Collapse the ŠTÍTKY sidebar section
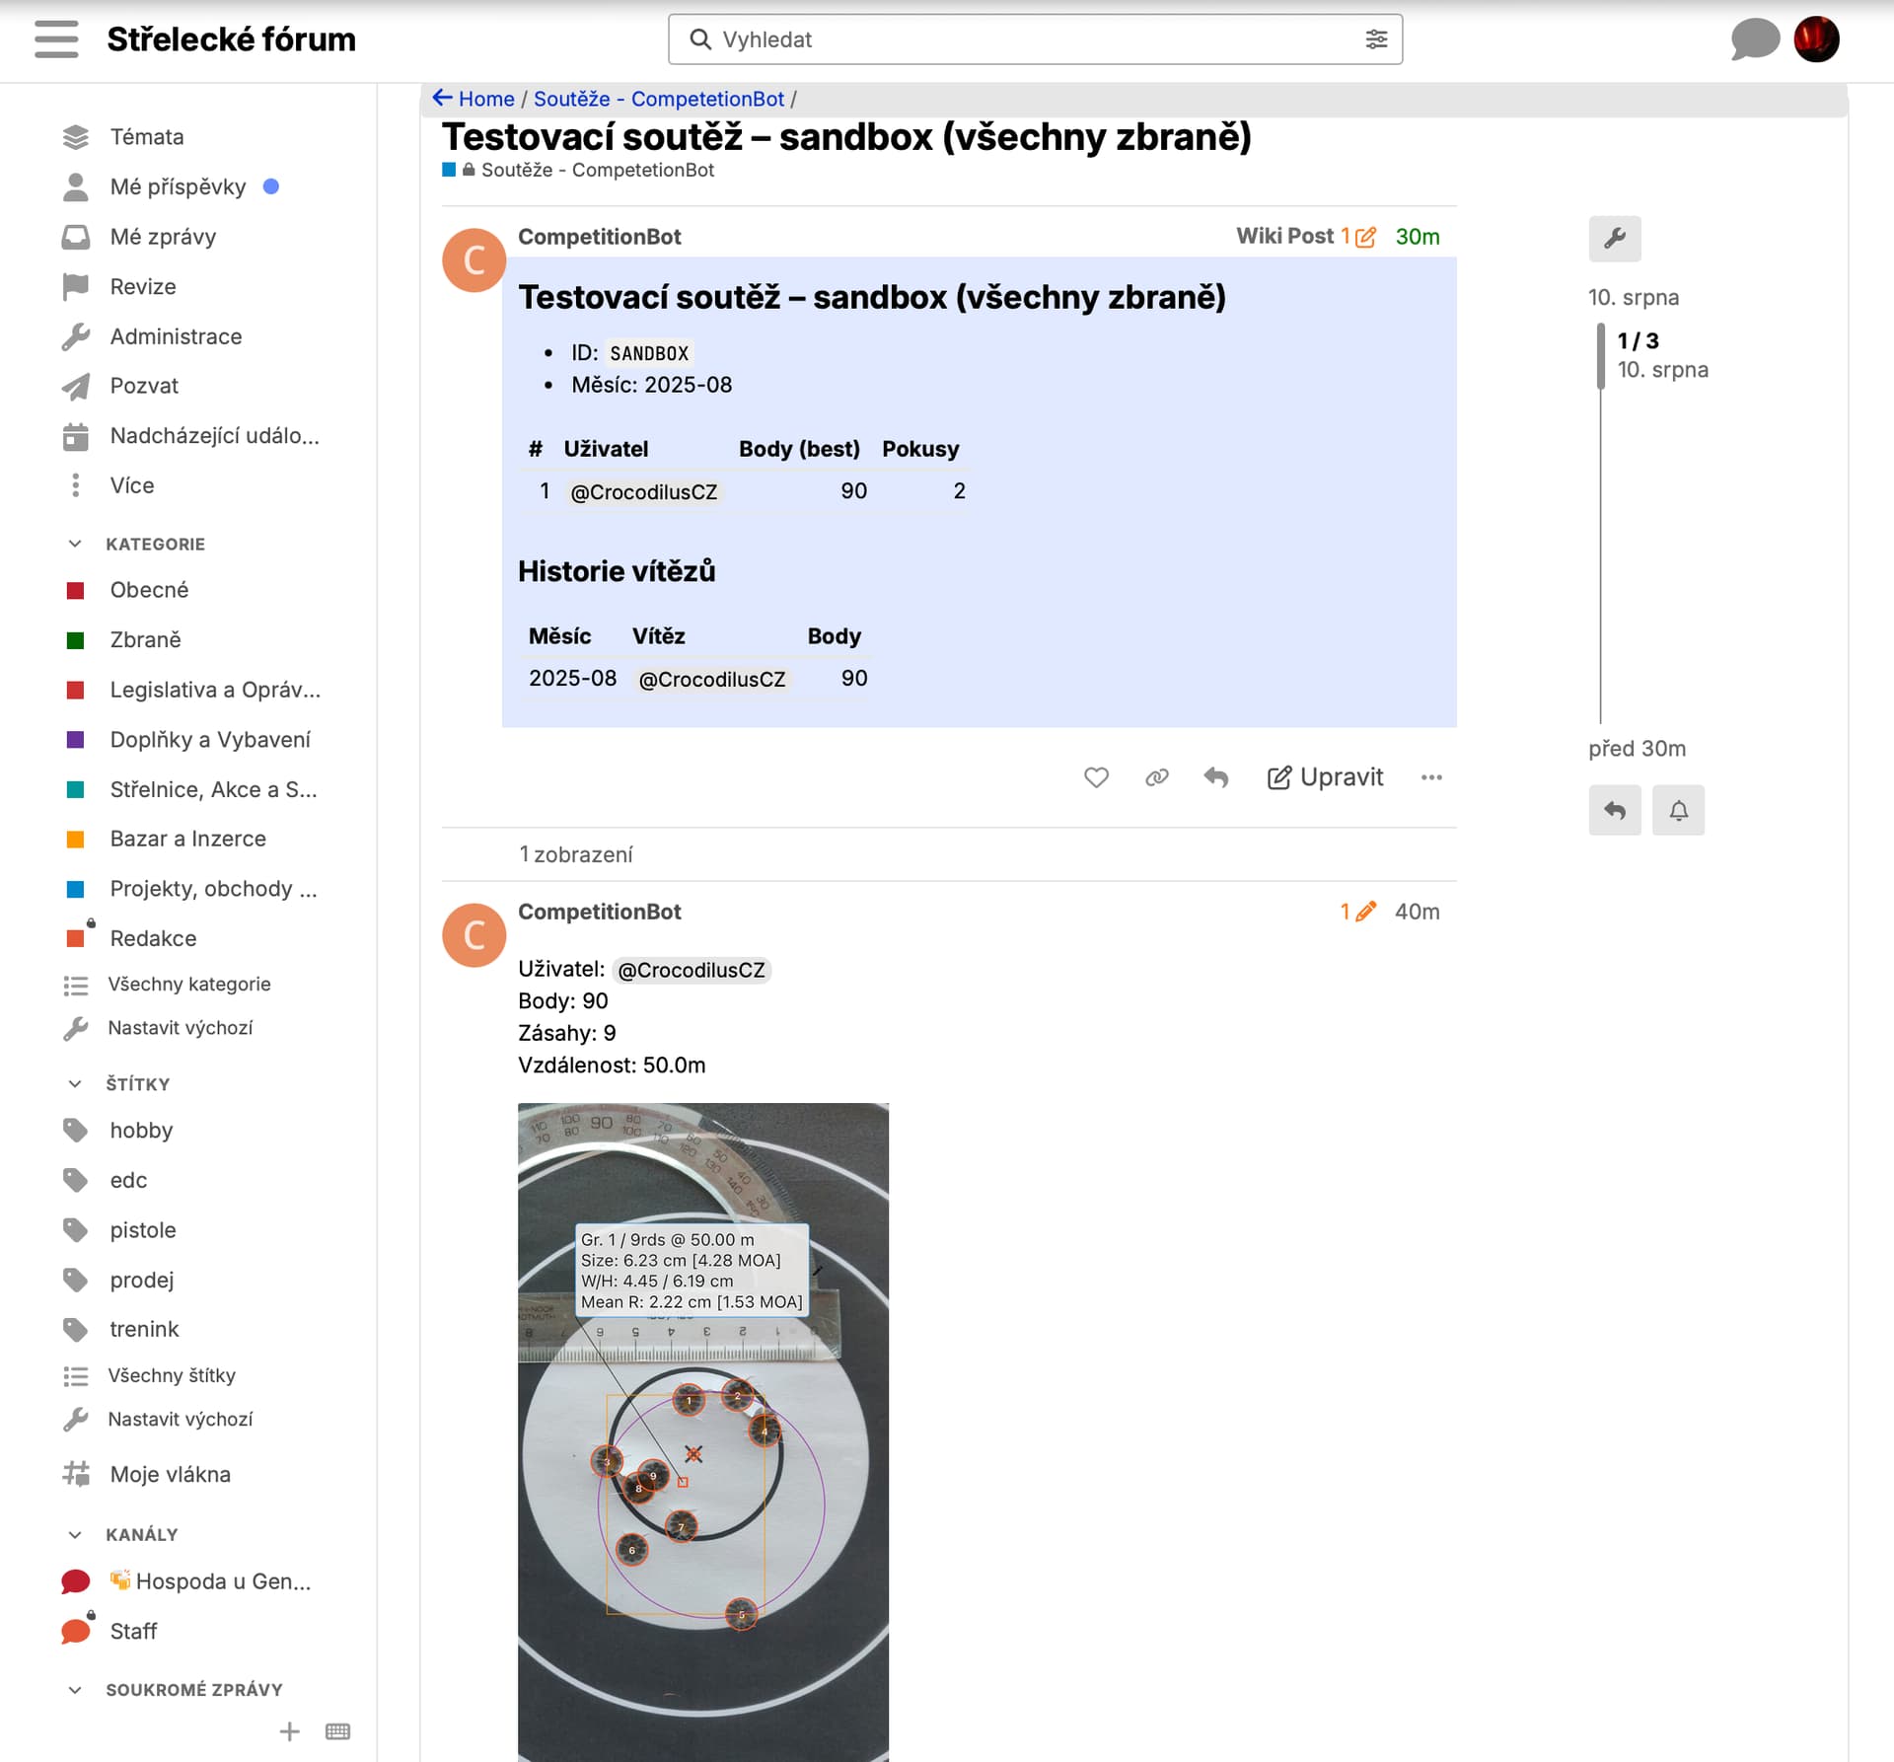The height and width of the screenshot is (1762, 1894). (x=75, y=1083)
